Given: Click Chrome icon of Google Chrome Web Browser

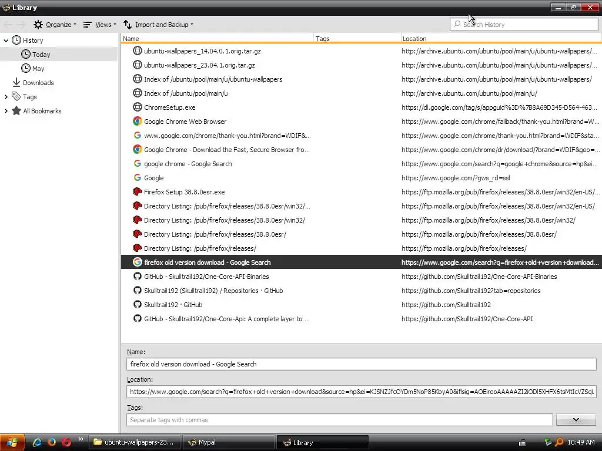Looking at the screenshot, I should coord(137,121).
